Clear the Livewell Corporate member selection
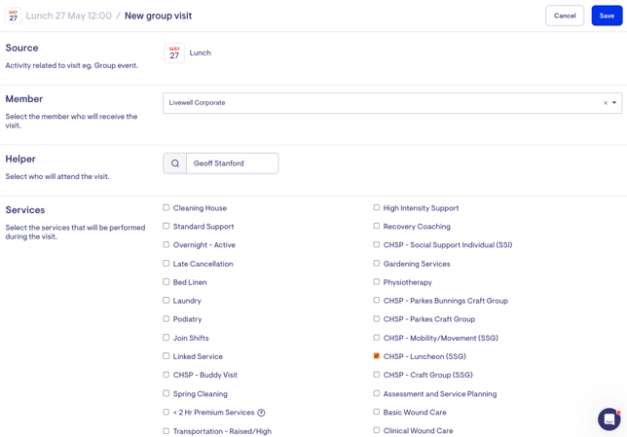This screenshot has height=437, width=627. pos(605,103)
